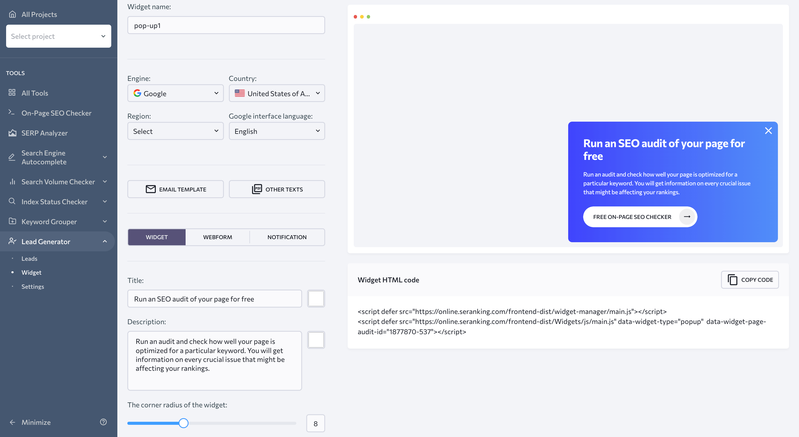The height and width of the screenshot is (437, 799).
Task: Switch to the WEBFORM tab
Action: pyautogui.click(x=218, y=237)
